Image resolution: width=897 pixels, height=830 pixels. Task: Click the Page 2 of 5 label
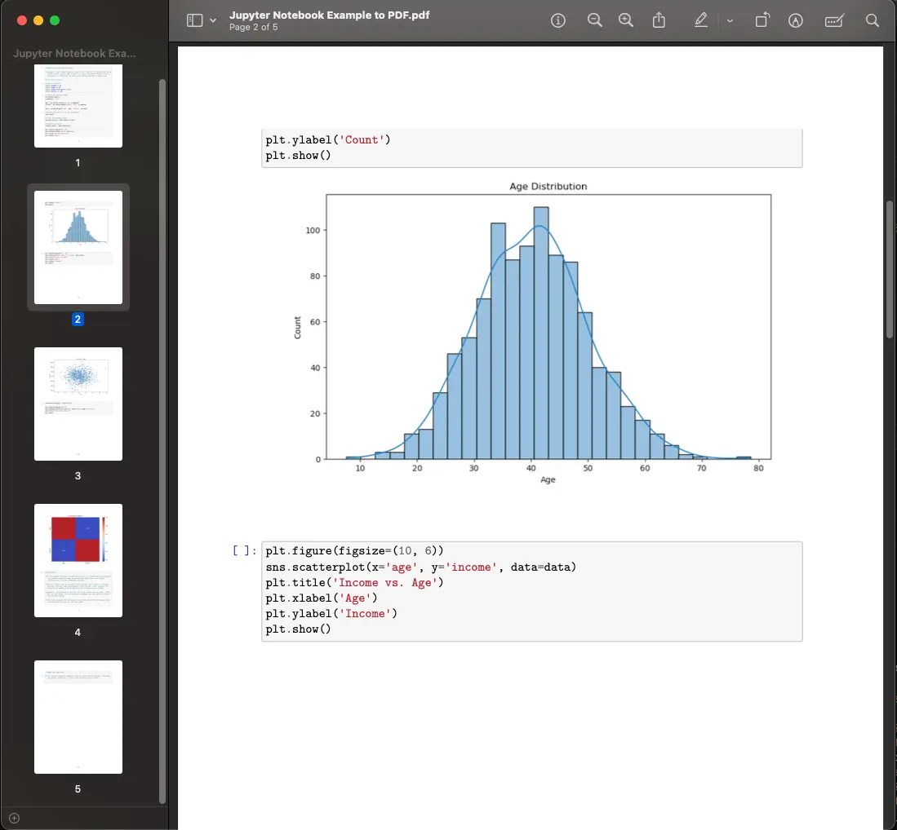254,26
